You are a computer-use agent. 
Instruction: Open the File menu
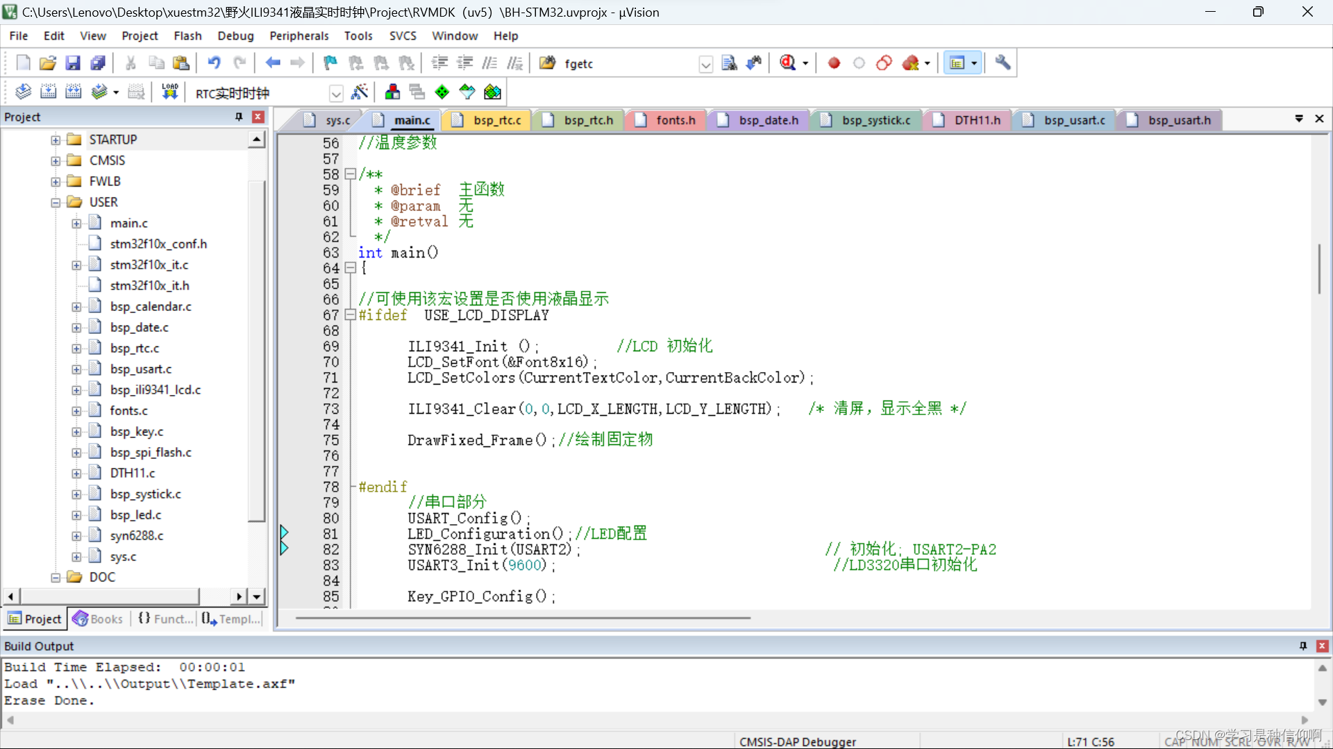coord(19,35)
